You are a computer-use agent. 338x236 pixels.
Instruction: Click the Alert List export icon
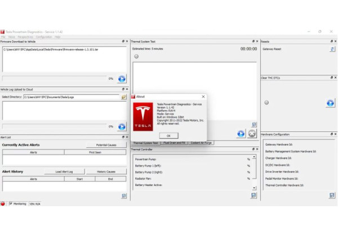124,196
